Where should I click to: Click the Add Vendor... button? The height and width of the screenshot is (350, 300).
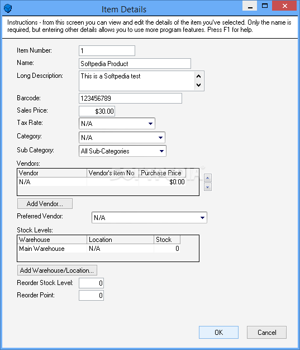(45, 204)
